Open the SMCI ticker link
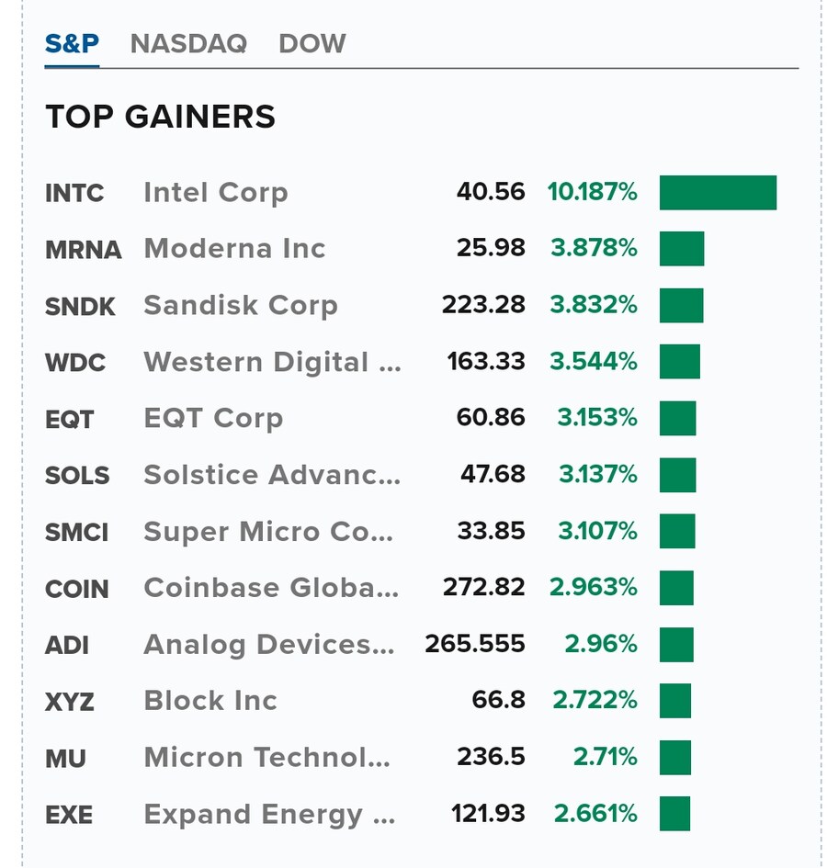The width and height of the screenshot is (827, 868). tap(77, 533)
